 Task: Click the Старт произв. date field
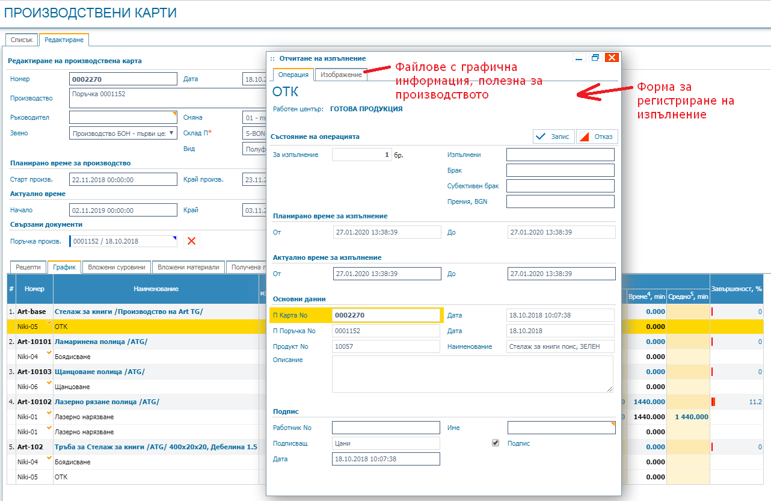(x=123, y=179)
